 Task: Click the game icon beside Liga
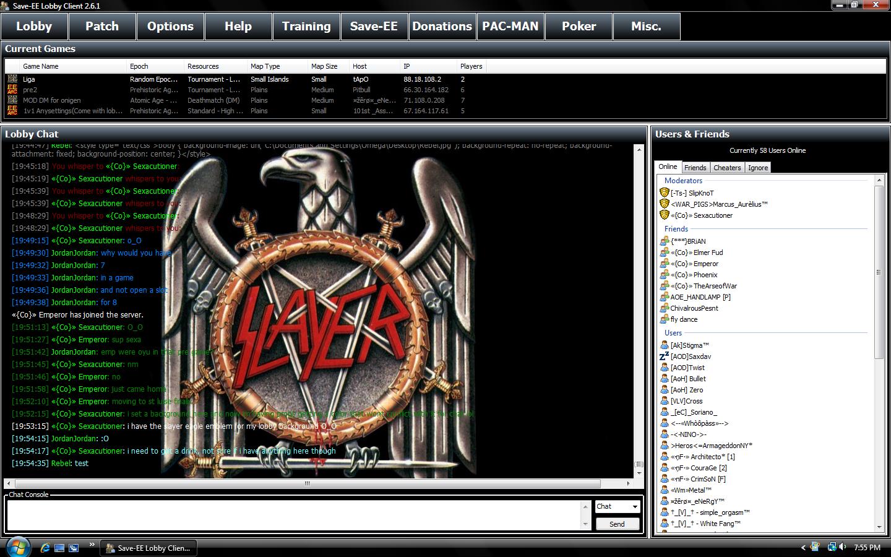tap(12, 79)
